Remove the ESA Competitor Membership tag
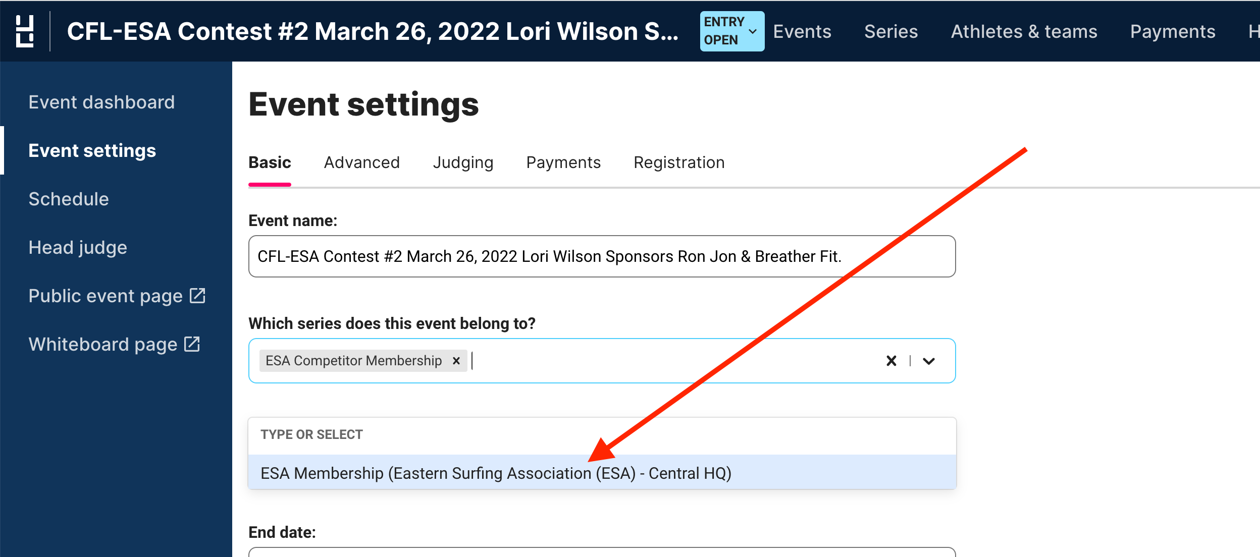Image resolution: width=1260 pixels, height=557 pixels. 456,361
